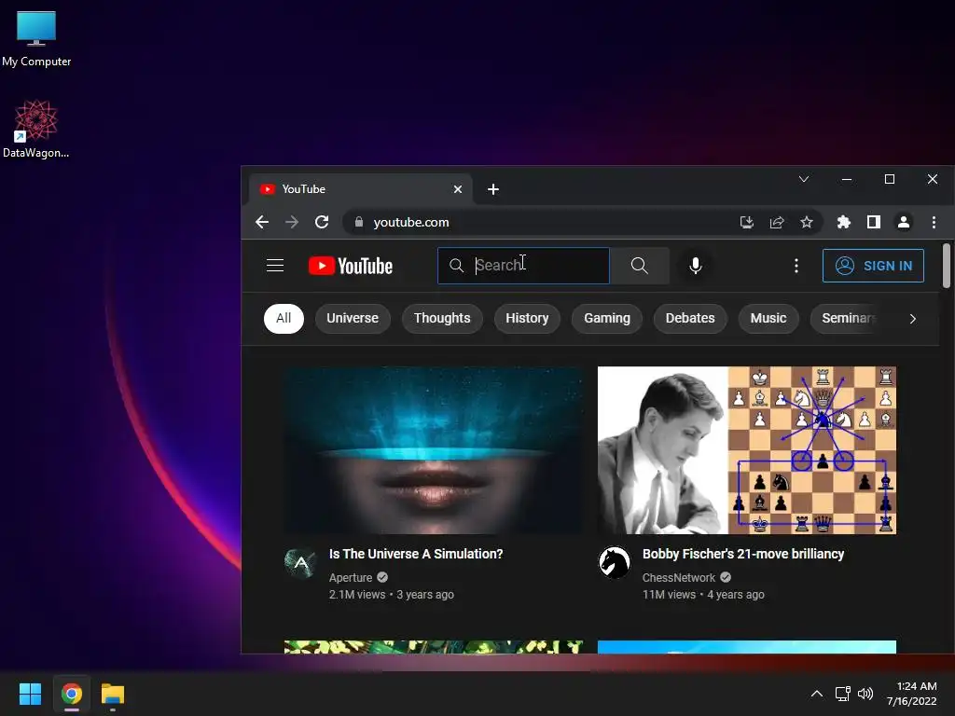The height and width of the screenshot is (716, 955).
Task: Close the YouTube tab
Action: pos(458,189)
